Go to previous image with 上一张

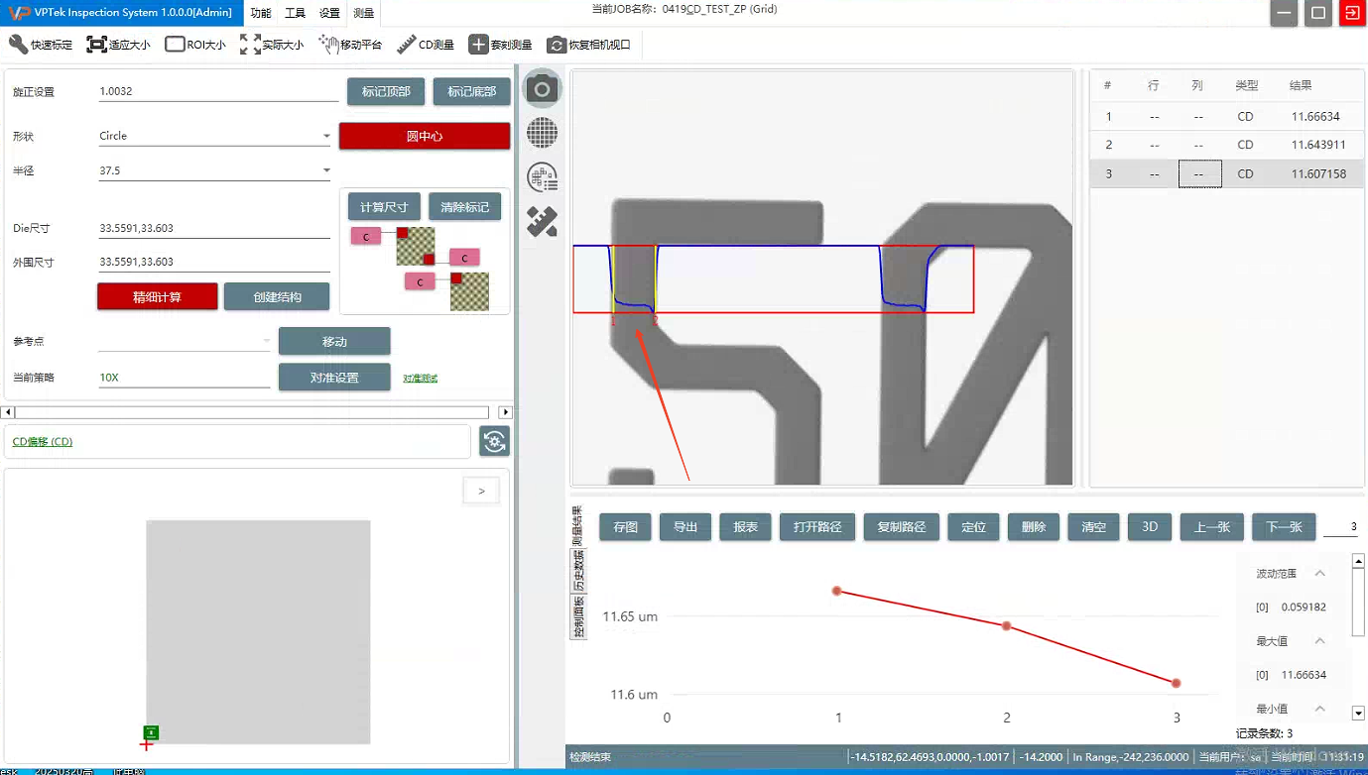pos(1212,527)
